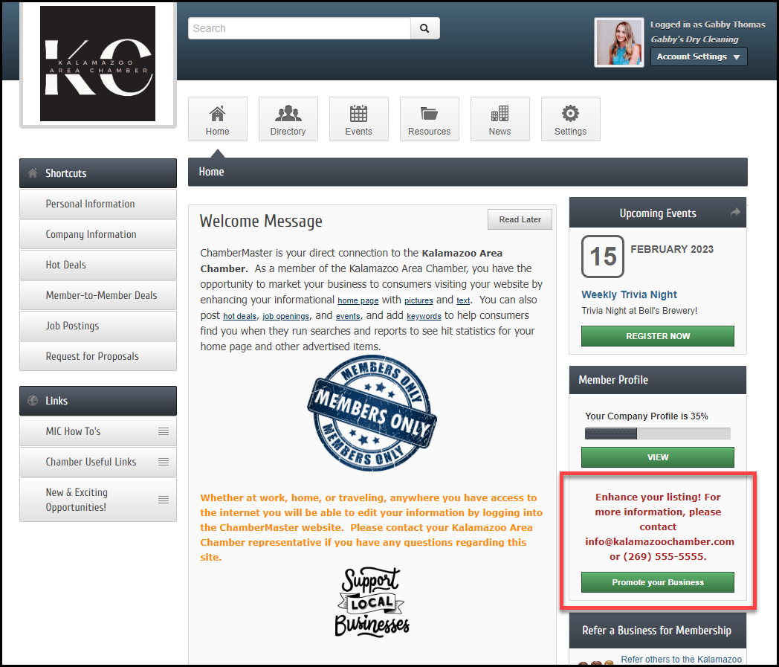Viewport: 779px width, 667px height.
Task: Open Member-to-Member Deals shortcut
Action: 98,295
